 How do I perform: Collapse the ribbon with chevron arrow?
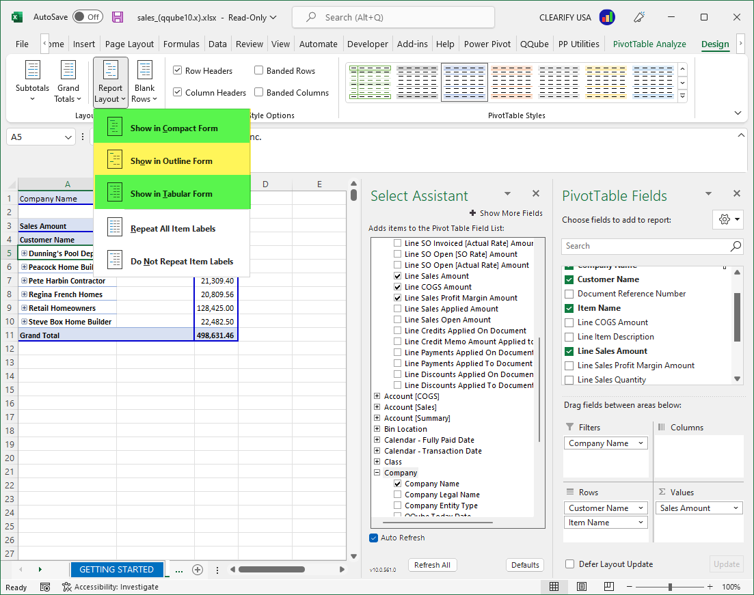pos(738,113)
